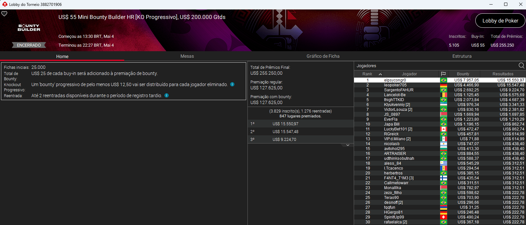526x225 pixels.
Task: Sort players by Jogador column header
Action: tap(410, 74)
